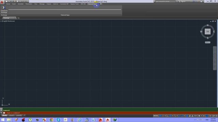The width and height of the screenshot is (218, 122).
Task: Switch to the Model layout tab
Action: 4,115
